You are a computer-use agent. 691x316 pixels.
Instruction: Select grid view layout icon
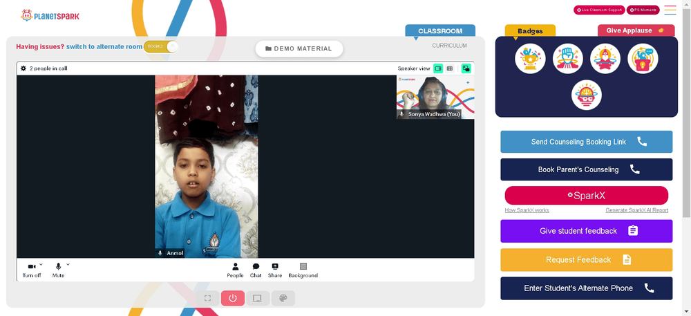(450, 68)
